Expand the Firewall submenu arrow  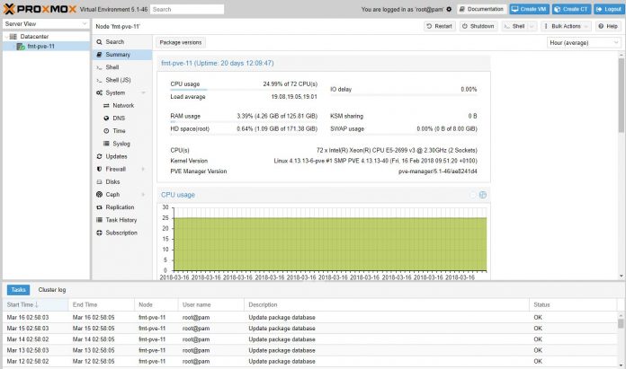point(143,170)
